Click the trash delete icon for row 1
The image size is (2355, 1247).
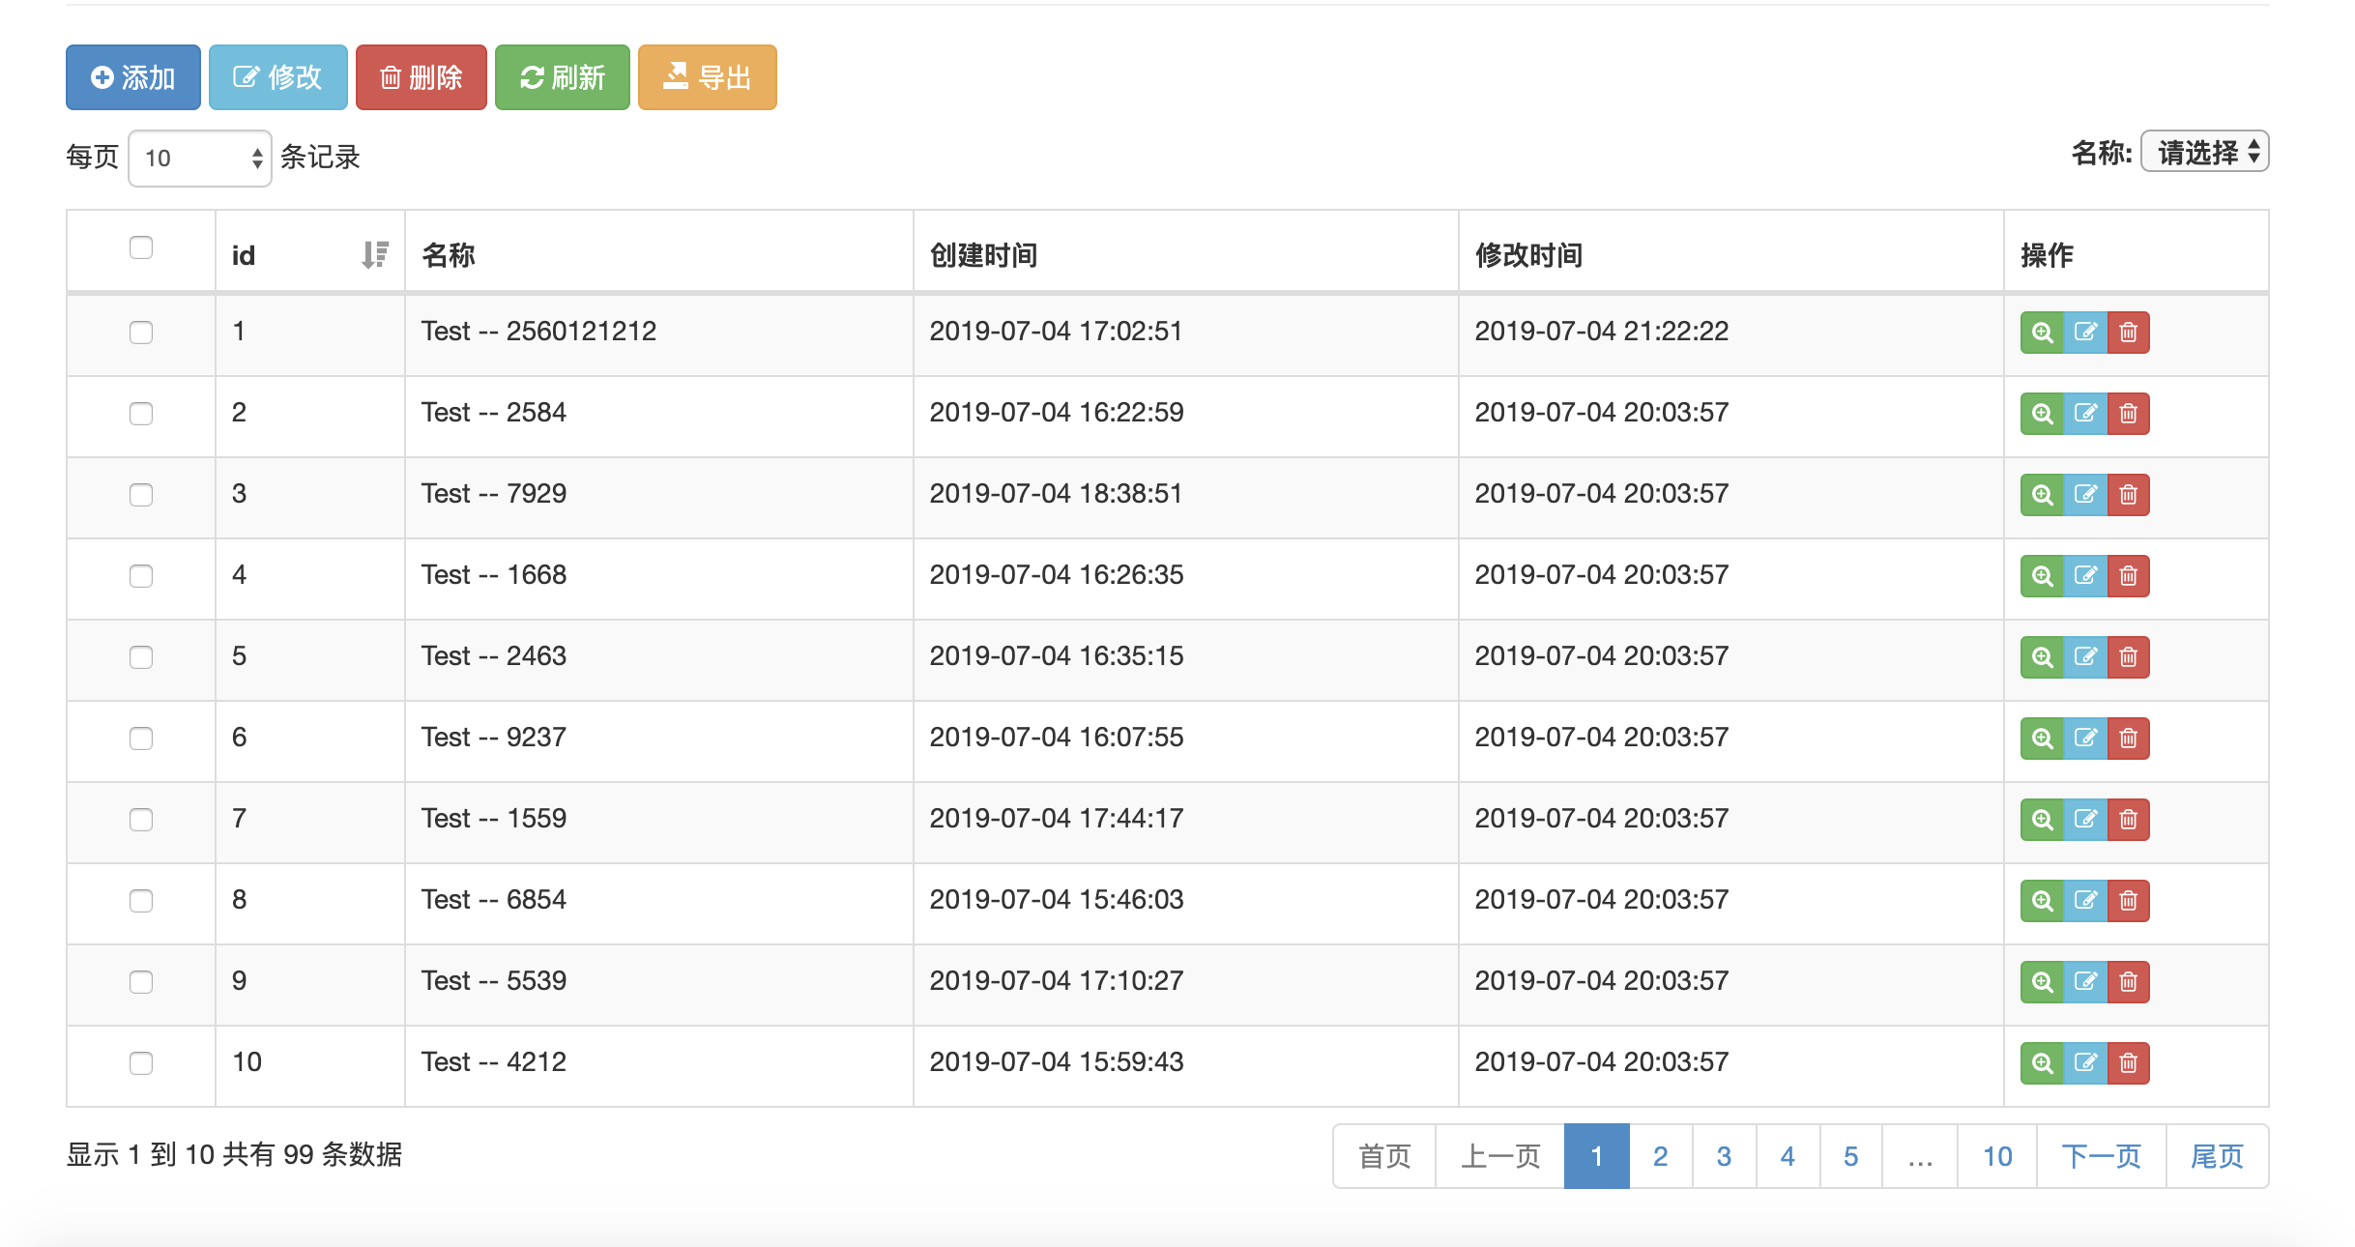click(x=2129, y=333)
